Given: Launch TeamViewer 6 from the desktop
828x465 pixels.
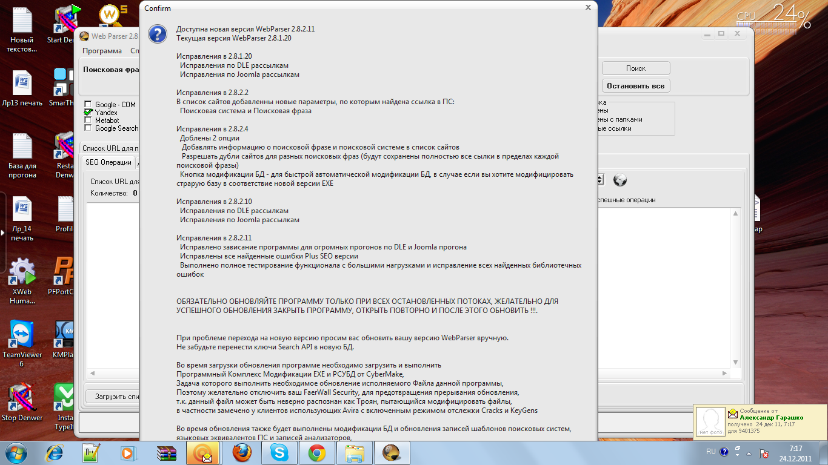Looking at the screenshot, I should coord(22,344).
